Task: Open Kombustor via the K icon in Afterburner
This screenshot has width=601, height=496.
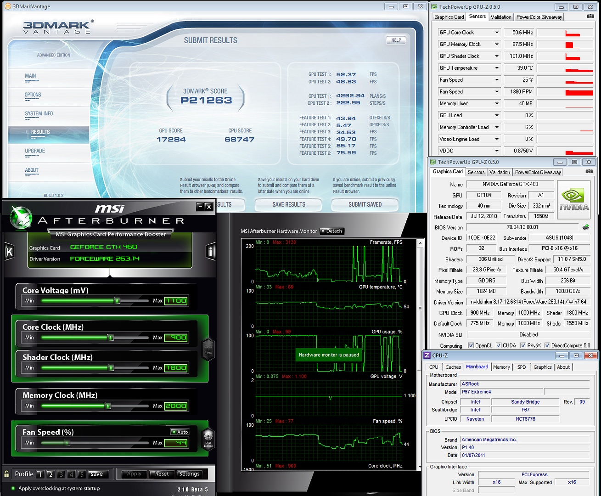Action: 9,251
